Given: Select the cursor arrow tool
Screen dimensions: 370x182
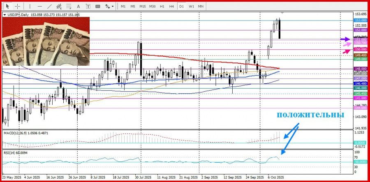Looking at the screenshot, I should click(x=8, y=6).
